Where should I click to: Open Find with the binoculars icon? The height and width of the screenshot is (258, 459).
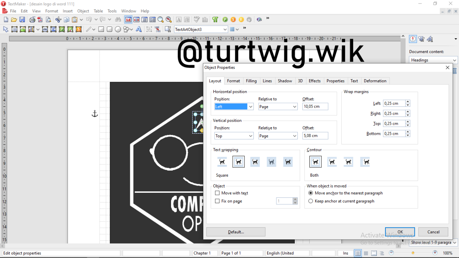click(118, 20)
